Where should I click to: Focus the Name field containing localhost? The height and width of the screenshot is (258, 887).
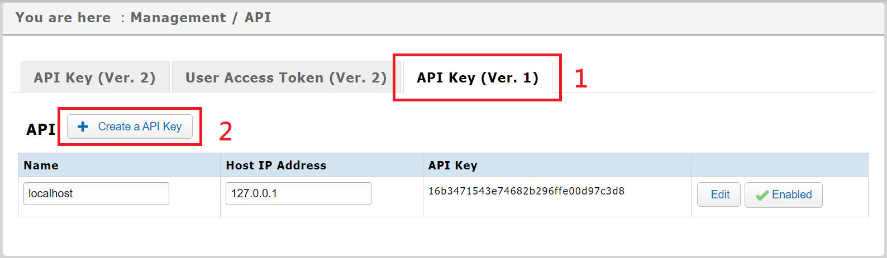pos(96,193)
